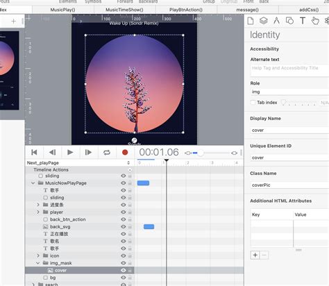Open the Element inspector shapes icon
Screen dimensions: 329x286
pos(289,21)
